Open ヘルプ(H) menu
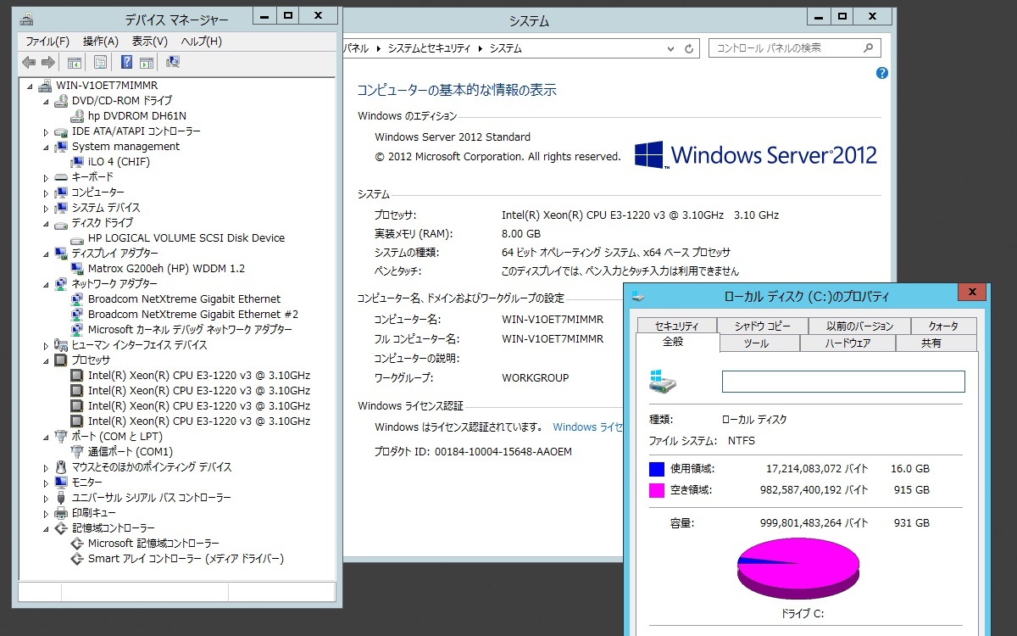This screenshot has height=636, width=1017. 202,41
